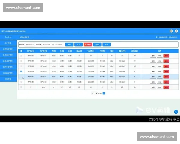Click the total score cell showing 100
180x144 pixels.
[135, 66]
